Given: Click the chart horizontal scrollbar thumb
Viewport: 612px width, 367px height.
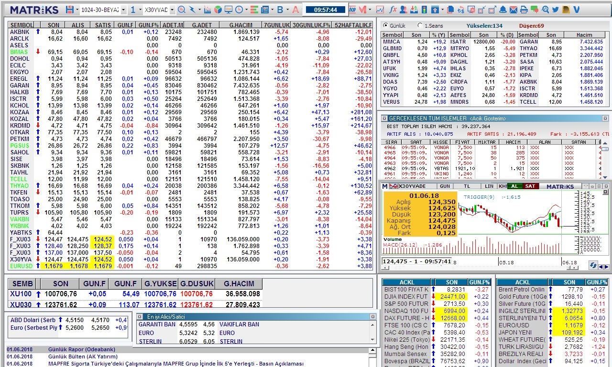Looking at the screenshot, I should (568, 268).
